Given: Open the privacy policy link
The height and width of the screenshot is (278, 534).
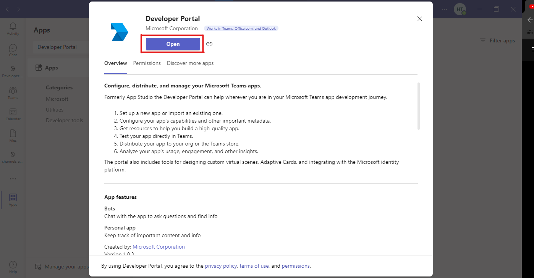Looking at the screenshot, I should 221,266.
